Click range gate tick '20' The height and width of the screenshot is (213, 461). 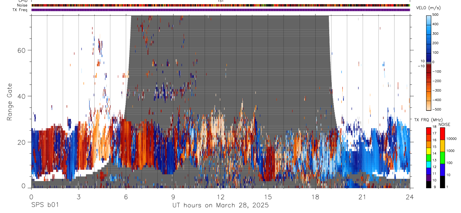22,142
